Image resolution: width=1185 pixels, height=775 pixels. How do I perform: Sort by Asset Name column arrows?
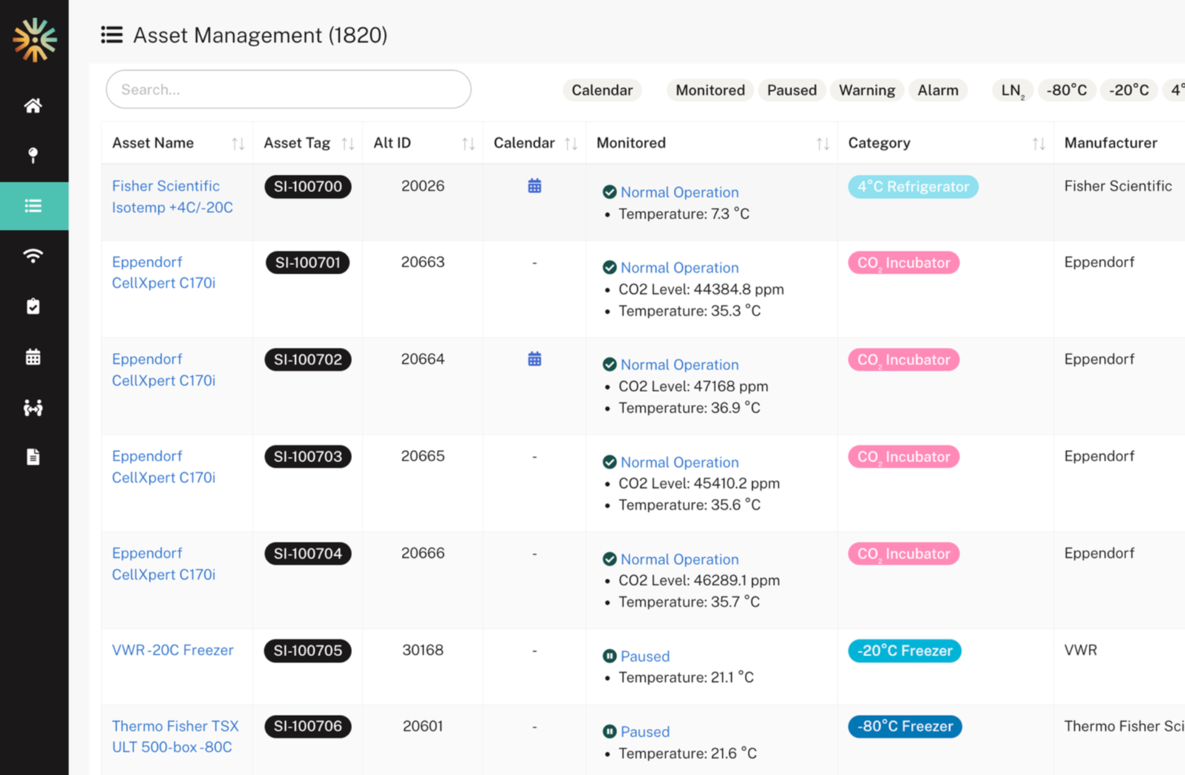pos(238,143)
